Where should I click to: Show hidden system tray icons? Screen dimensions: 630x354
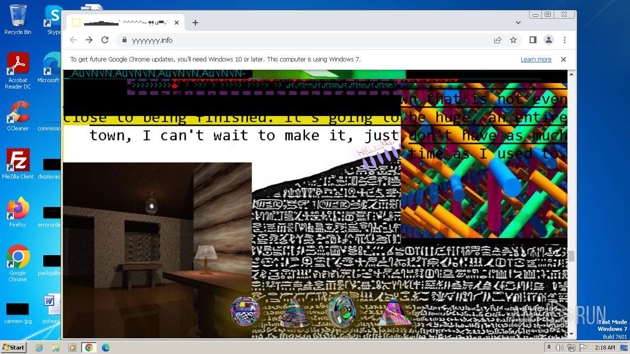click(549, 348)
